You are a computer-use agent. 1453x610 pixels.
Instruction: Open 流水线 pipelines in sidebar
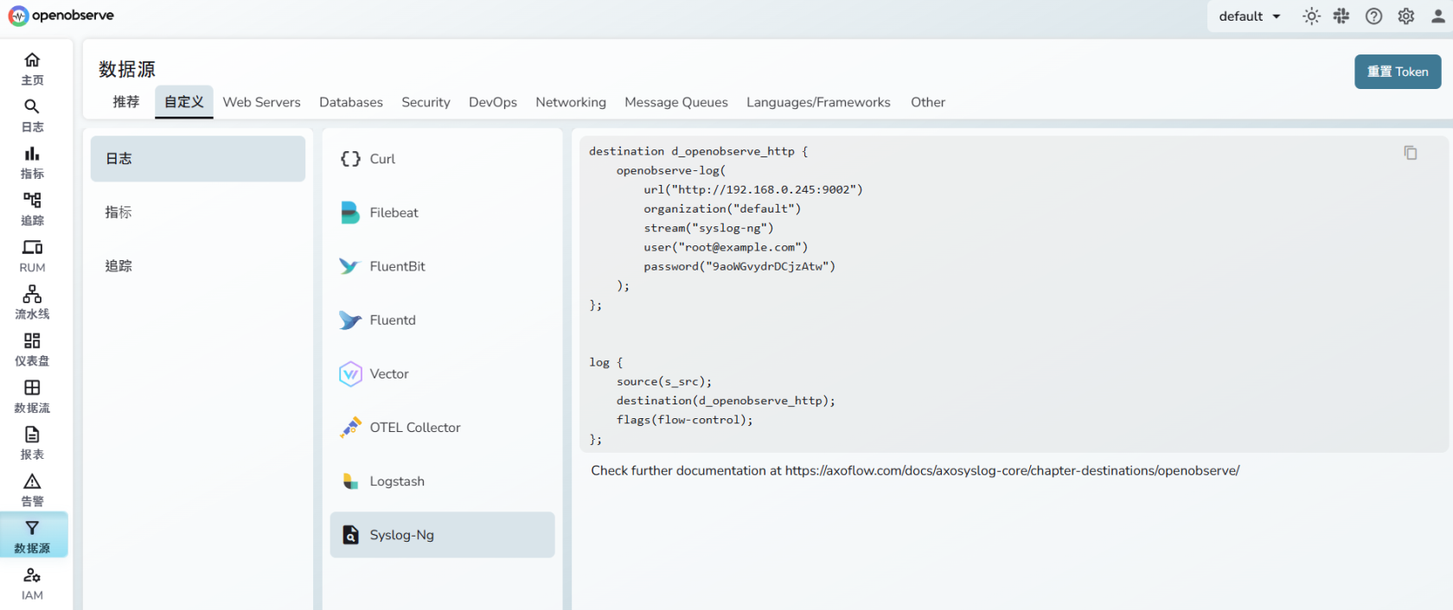pos(32,302)
